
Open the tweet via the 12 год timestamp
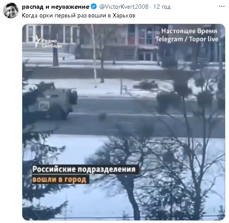click(x=162, y=7)
